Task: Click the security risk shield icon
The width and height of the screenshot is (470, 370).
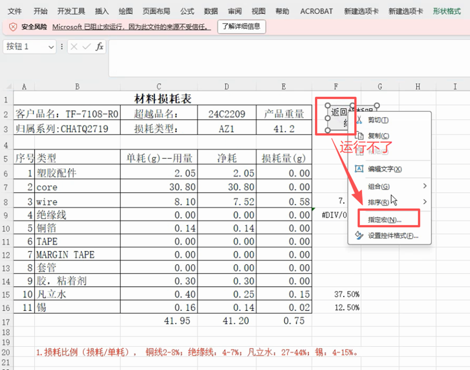Action: click(13, 27)
